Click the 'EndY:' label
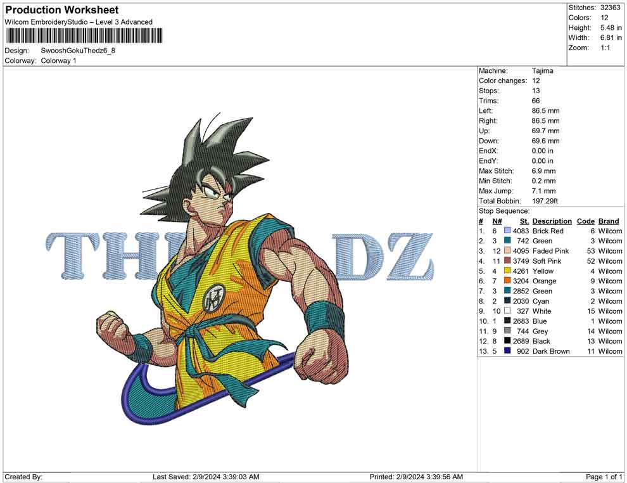The width and height of the screenshot is (627, 483). pyautogui.click(x=488, y=161)
